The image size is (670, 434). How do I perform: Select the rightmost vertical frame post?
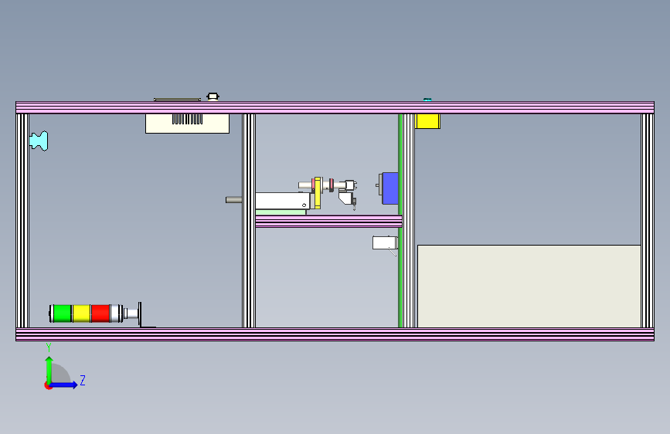coord(648,221)
